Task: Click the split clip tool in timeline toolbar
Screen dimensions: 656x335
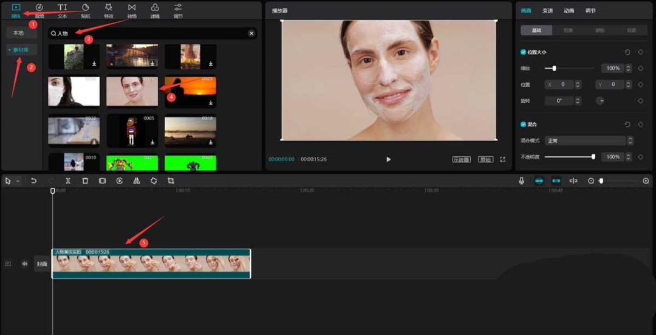Action: coord(68,181)
